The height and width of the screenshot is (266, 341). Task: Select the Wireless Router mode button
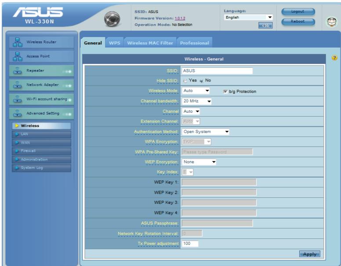42,42
